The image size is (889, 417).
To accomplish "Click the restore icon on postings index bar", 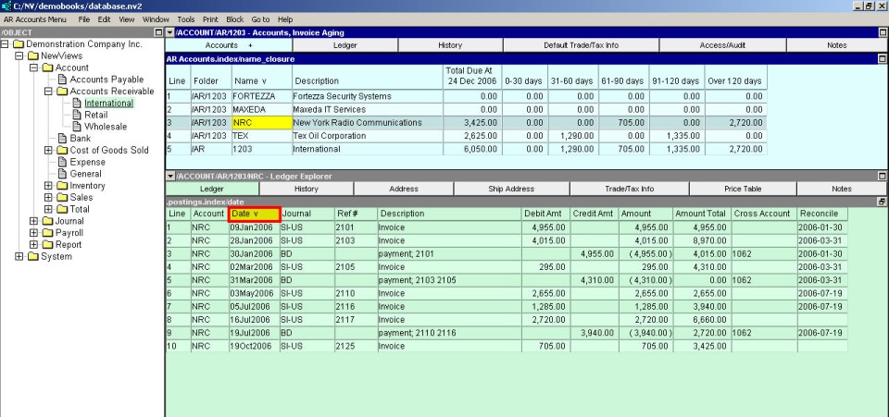I will pyautogui.click(x=882, y=201).
